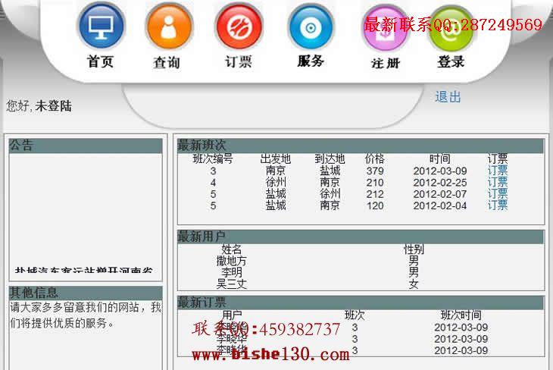The width and height of the screenshot is (553, 370).
Task: Select the date 2012-02-04 cell
Action: pos(440,205)
